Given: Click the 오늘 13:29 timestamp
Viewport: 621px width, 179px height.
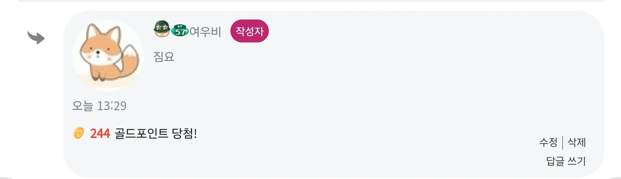Looking at the screenshot, I should pyautogui.click(x=99, y=106).
